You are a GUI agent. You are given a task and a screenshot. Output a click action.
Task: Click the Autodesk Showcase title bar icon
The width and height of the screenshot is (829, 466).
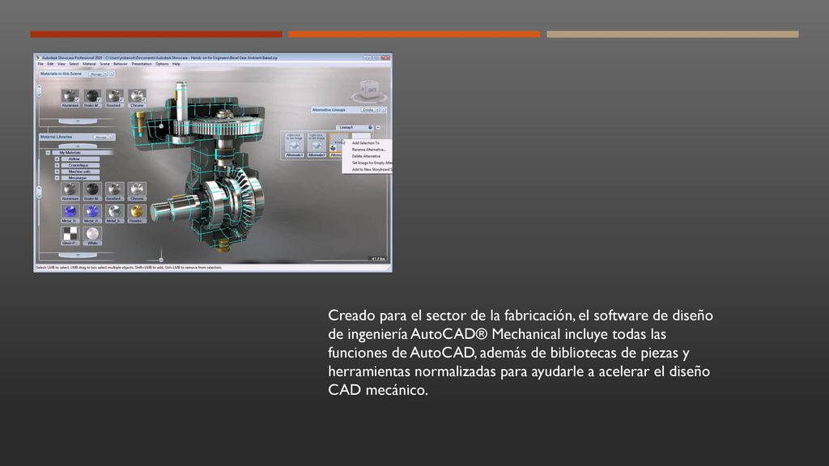click(x=38, y=57)
